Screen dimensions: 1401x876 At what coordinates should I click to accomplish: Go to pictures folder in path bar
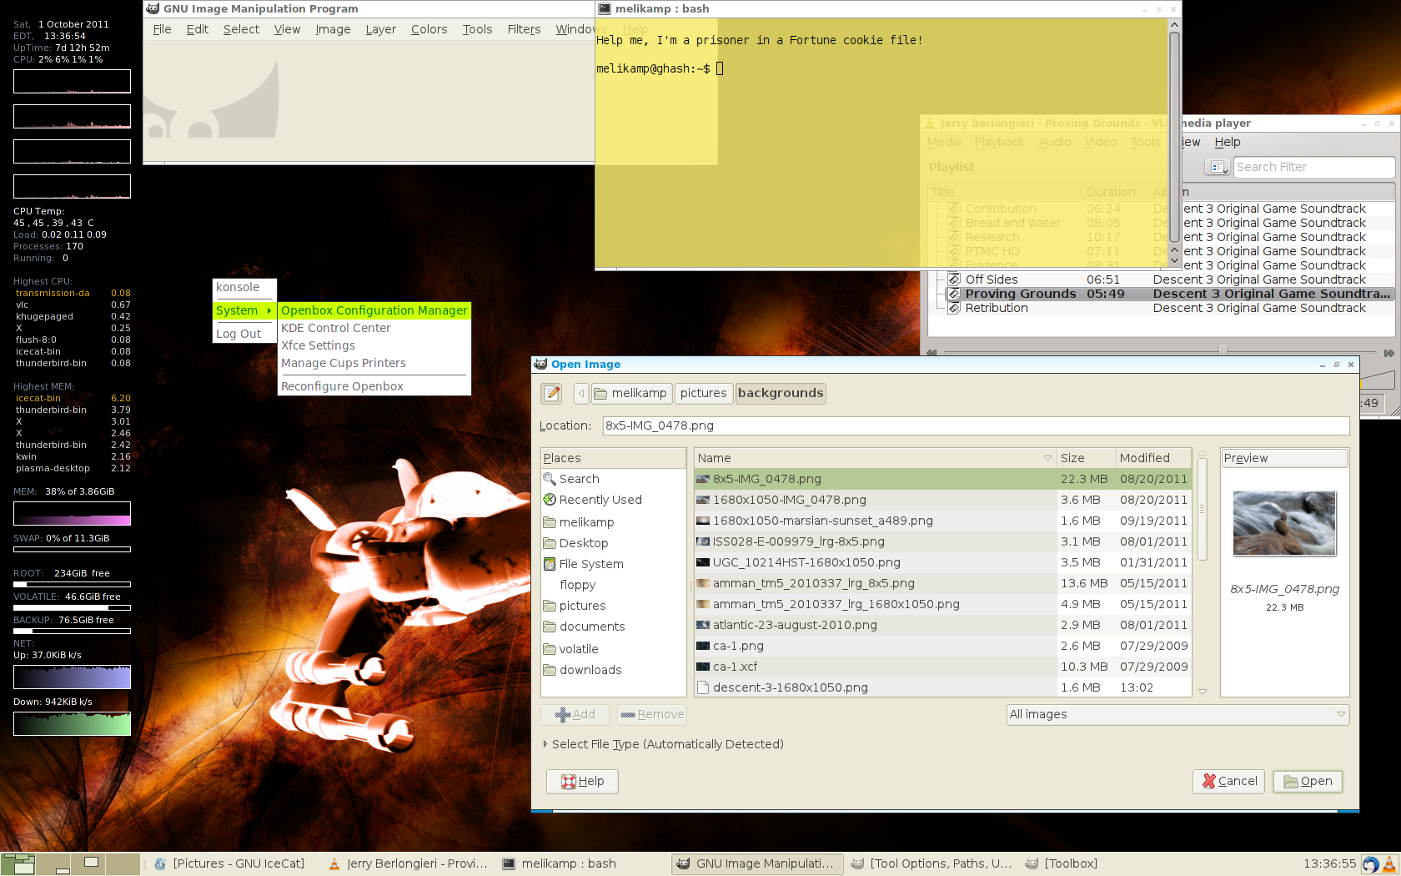click(x=703, y=393)
